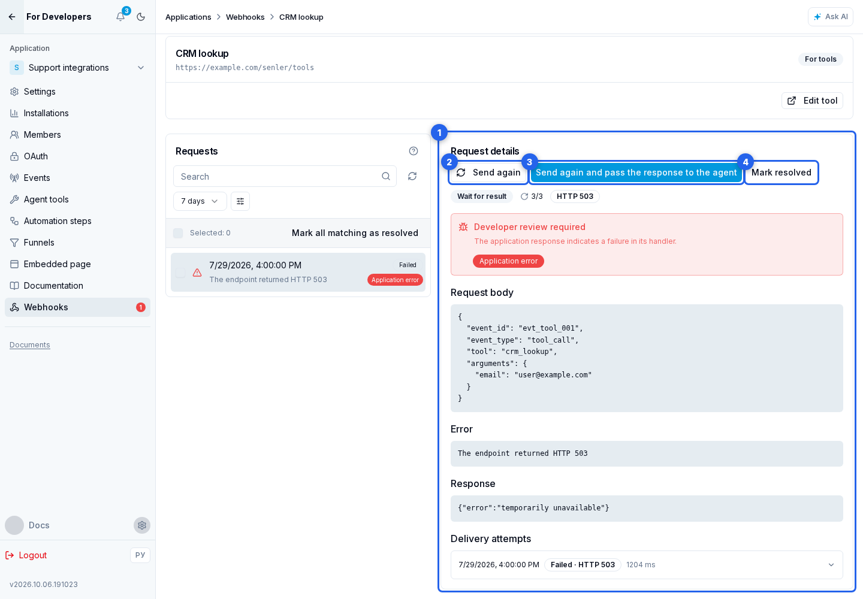Go to Members page
Image resolution: width=863 pixels, height=599 pixels.
point(77,135)
